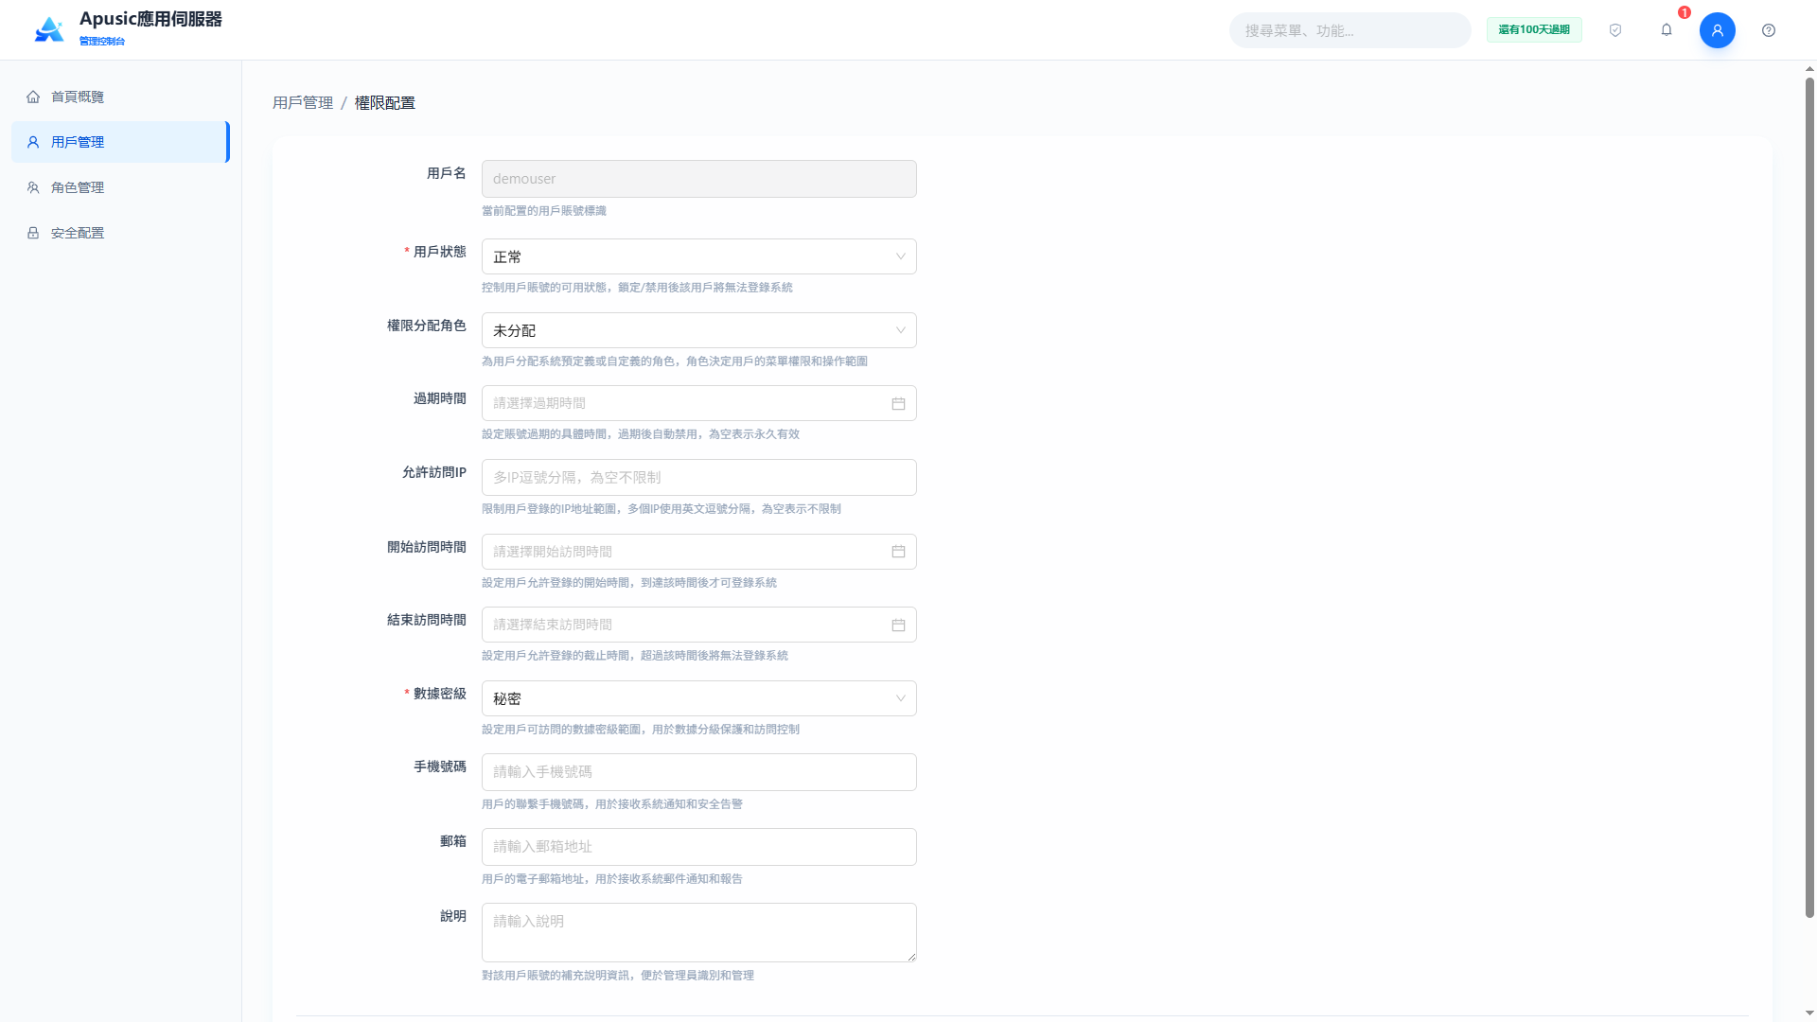Open calendar icon for 結束訪問時間 field
The width and height of the screenshot is (1817, 1022).
[x=898, y=625]
